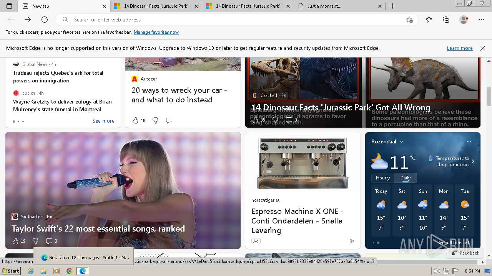This screenshot has width=492, height=276.
Task: Open weather card more options
Action: [x=469, y=141]
